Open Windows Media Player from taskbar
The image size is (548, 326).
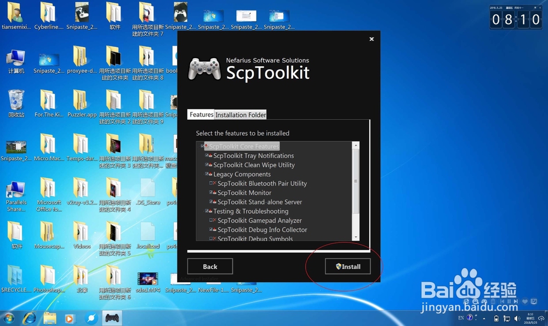(x=70, y=318)
